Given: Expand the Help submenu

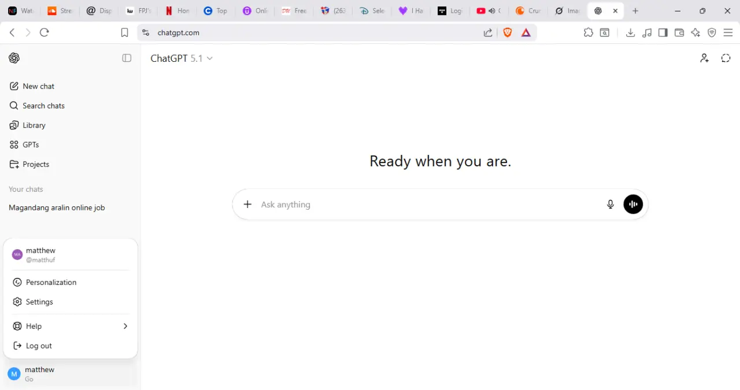Looking at the screenshot, I should pos(71,326).
